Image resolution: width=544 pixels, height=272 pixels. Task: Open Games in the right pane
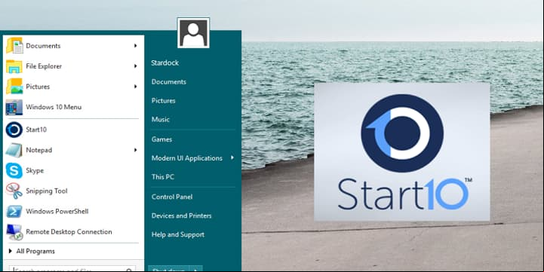pos(161,139)
